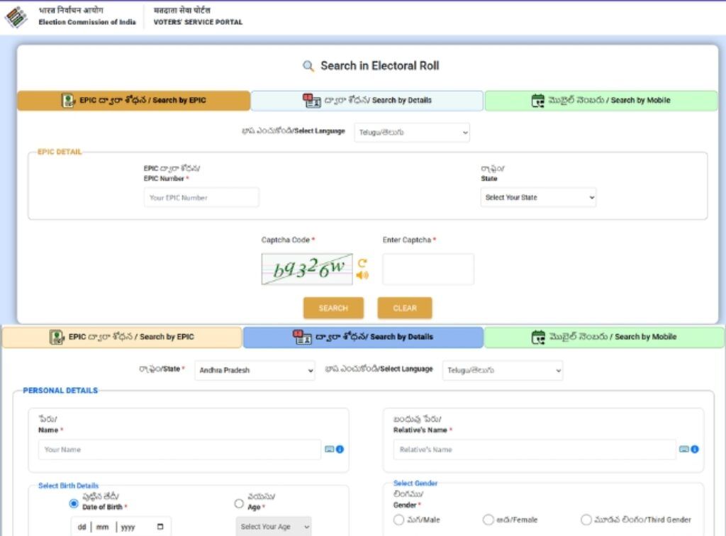Focus the Your Name input field

click(179, 450)
